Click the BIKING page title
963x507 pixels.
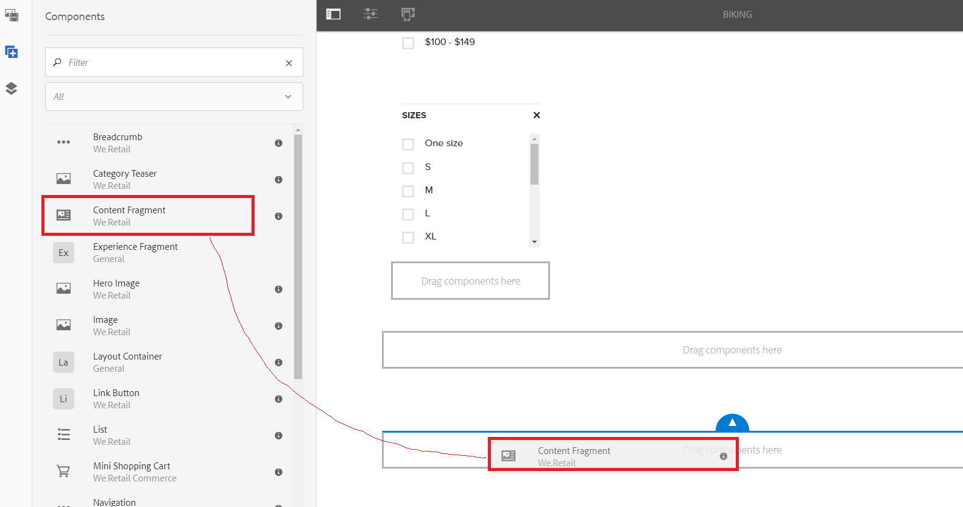coord(737,15)
